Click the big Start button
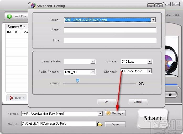 tap(153, 119)
